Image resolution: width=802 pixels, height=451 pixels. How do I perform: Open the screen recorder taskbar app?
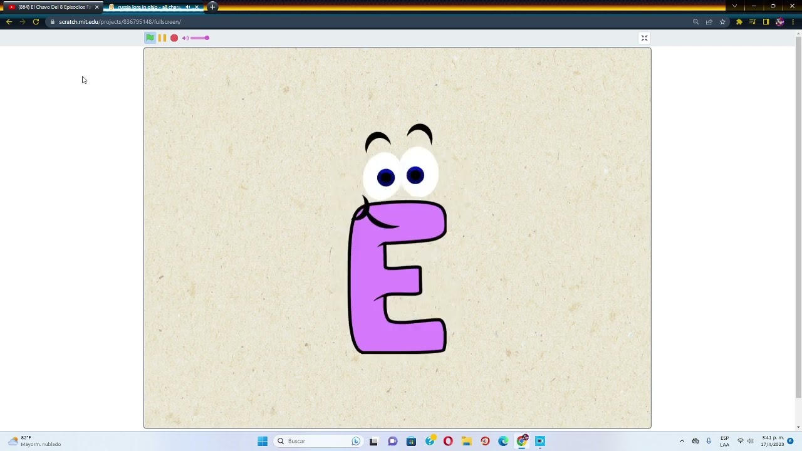[x=540, y=441]
